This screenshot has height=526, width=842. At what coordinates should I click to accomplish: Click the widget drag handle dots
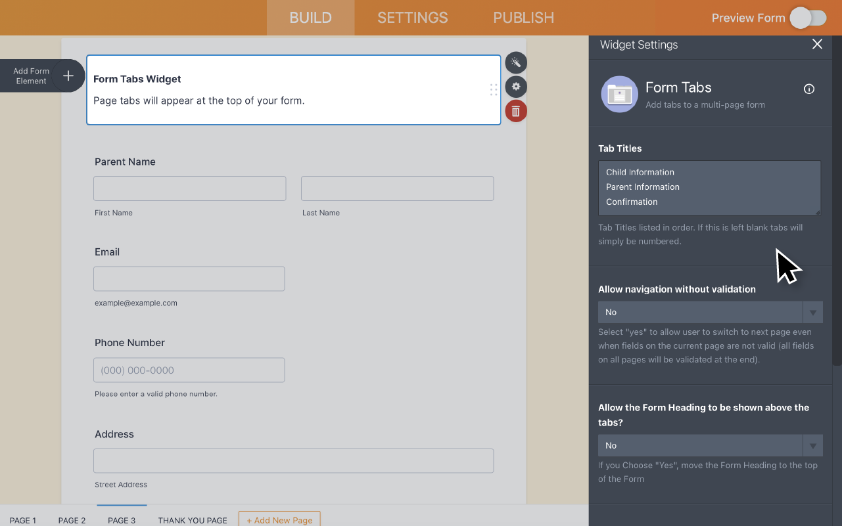(x=494, y=90)
